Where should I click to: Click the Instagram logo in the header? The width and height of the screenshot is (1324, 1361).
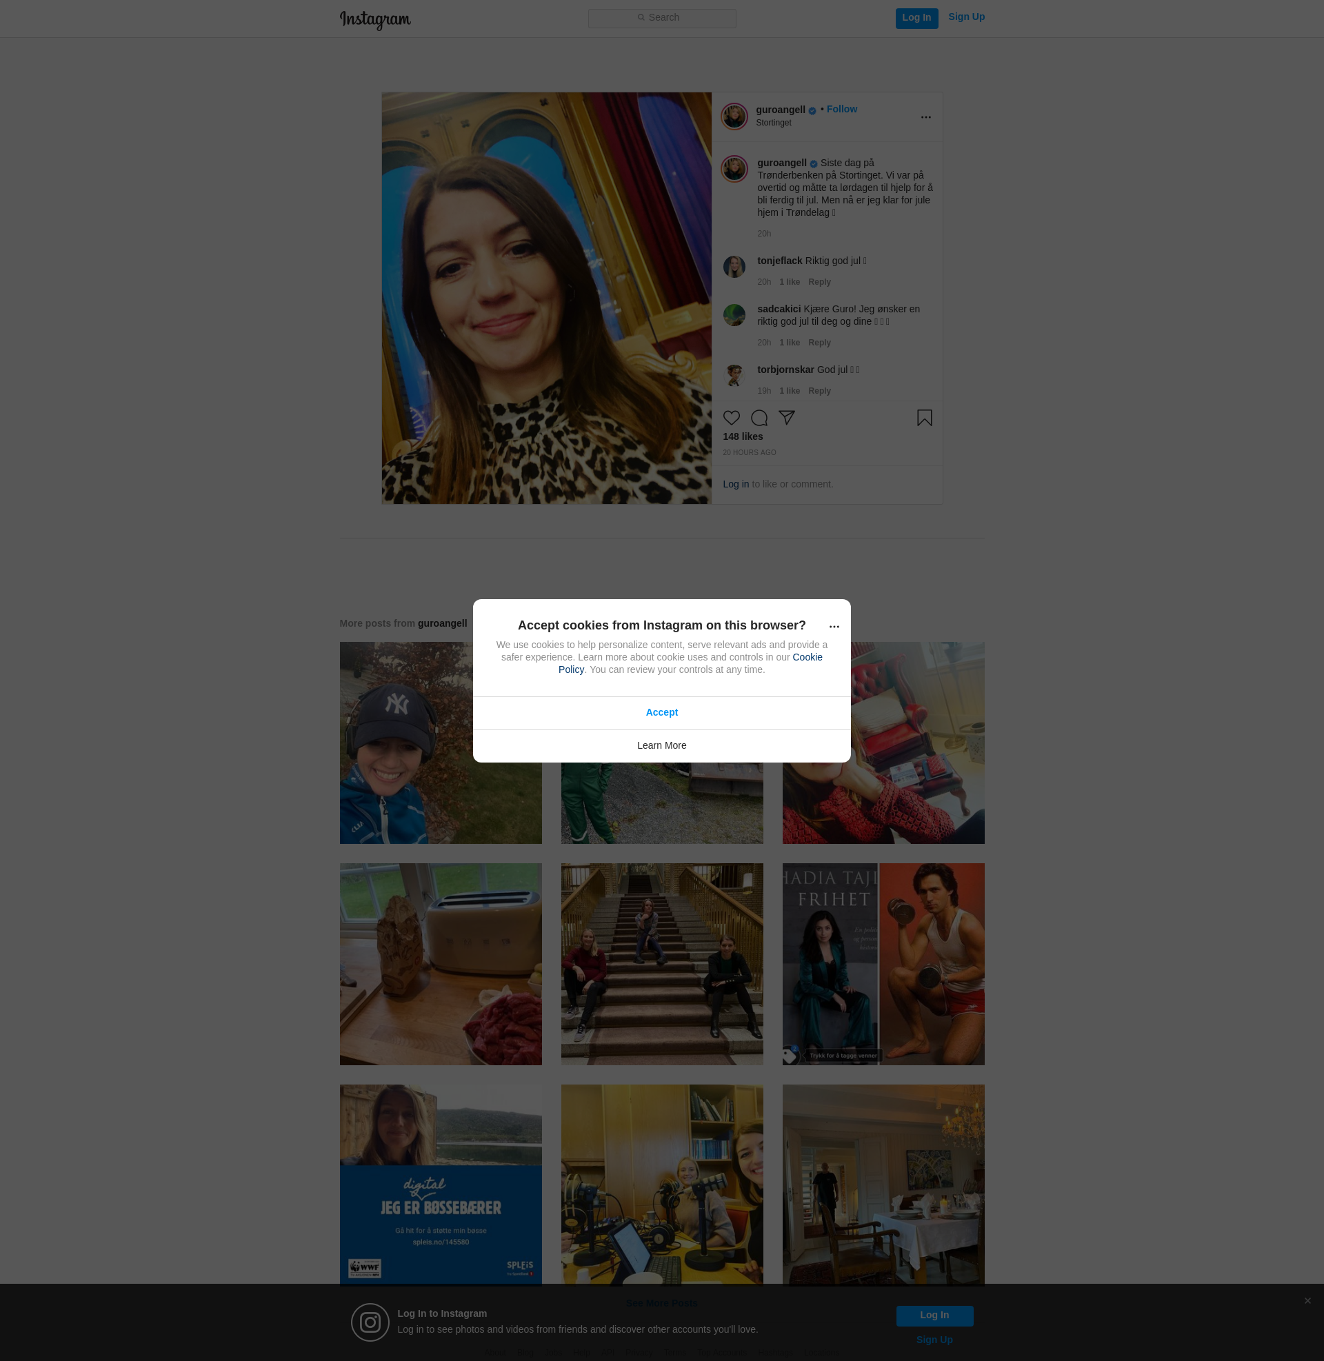tap(375, 19)
